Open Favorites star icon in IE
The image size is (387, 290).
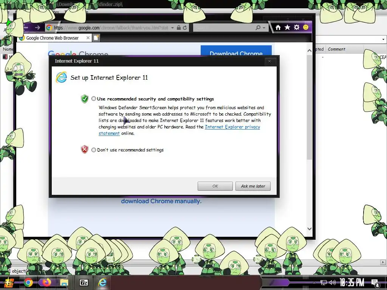(287, 27)
